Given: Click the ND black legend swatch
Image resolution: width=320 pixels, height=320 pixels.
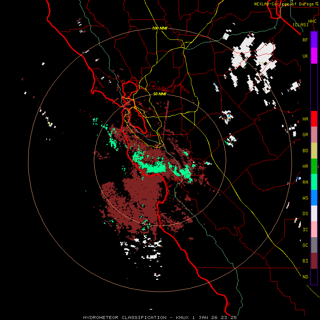Looking at the screenshot, I should (314, 277).
